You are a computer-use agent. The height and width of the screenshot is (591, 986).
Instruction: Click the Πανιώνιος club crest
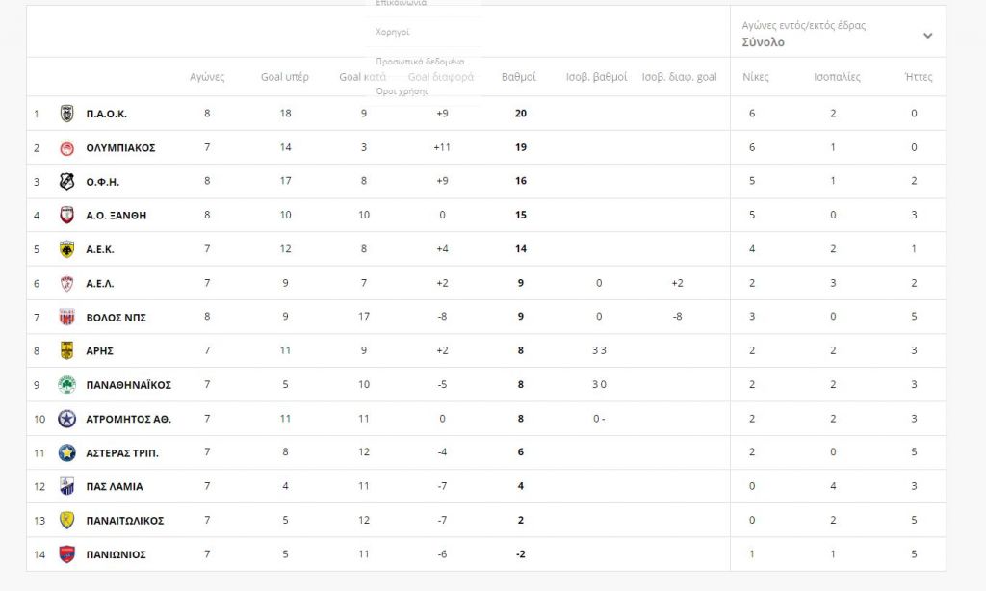click(66, 554)
